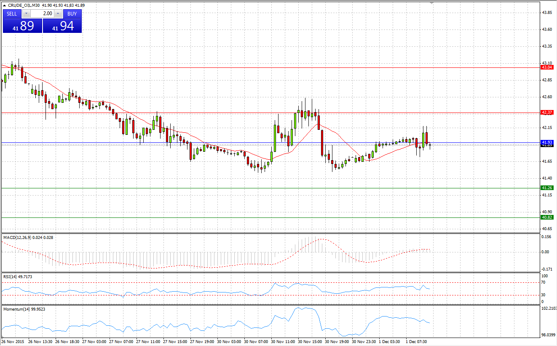Select the green 41.26 price label
The image size is (557, 346).
pyautogui.click(x=547, y=188)
